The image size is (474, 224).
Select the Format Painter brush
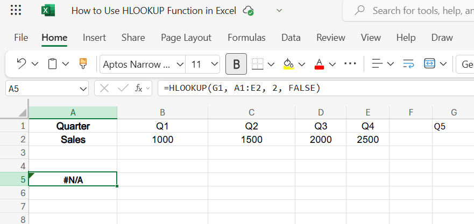coord(83,64)
